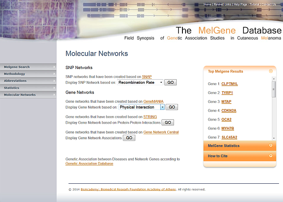Viewport: 283px width, 202px height.
Task: Click arrow icon beside Abbreviations
Action: point(54,81)
